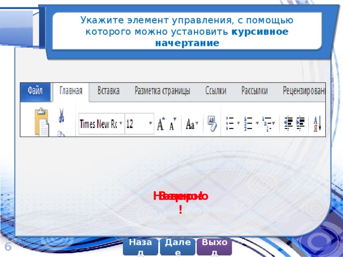Click the Cut scissors icon

(x=62, y=115)
